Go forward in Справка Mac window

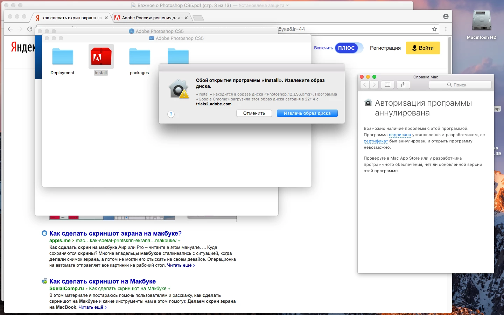click(374, 85)
